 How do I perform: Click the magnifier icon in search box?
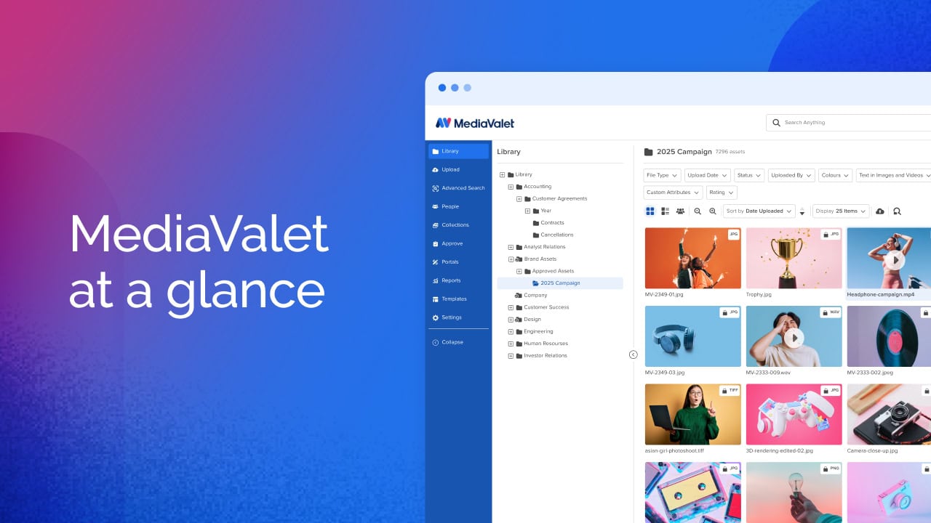click(x=776, y=123)
